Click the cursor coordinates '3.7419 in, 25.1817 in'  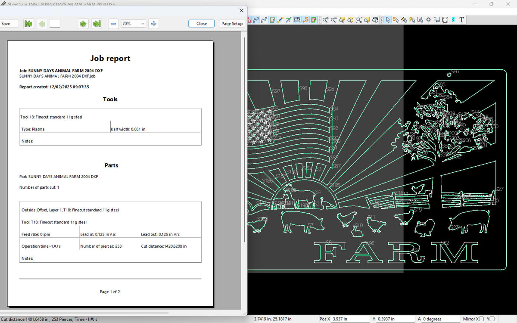click(x=273, y=319)
